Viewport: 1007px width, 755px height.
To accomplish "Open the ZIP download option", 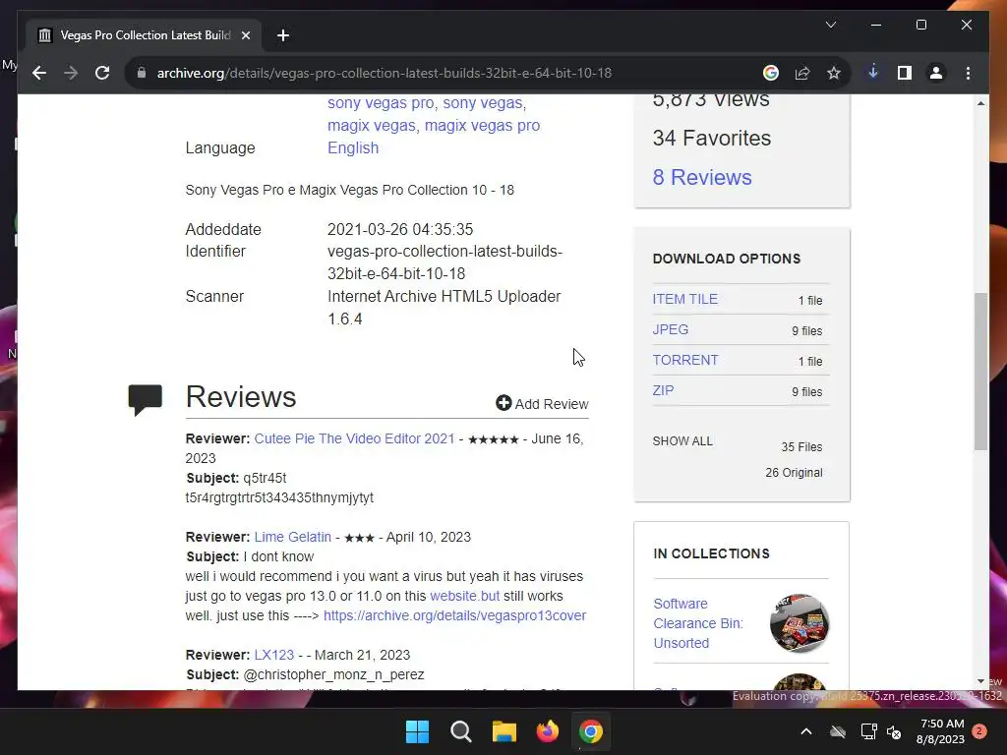I will [664, 390].
